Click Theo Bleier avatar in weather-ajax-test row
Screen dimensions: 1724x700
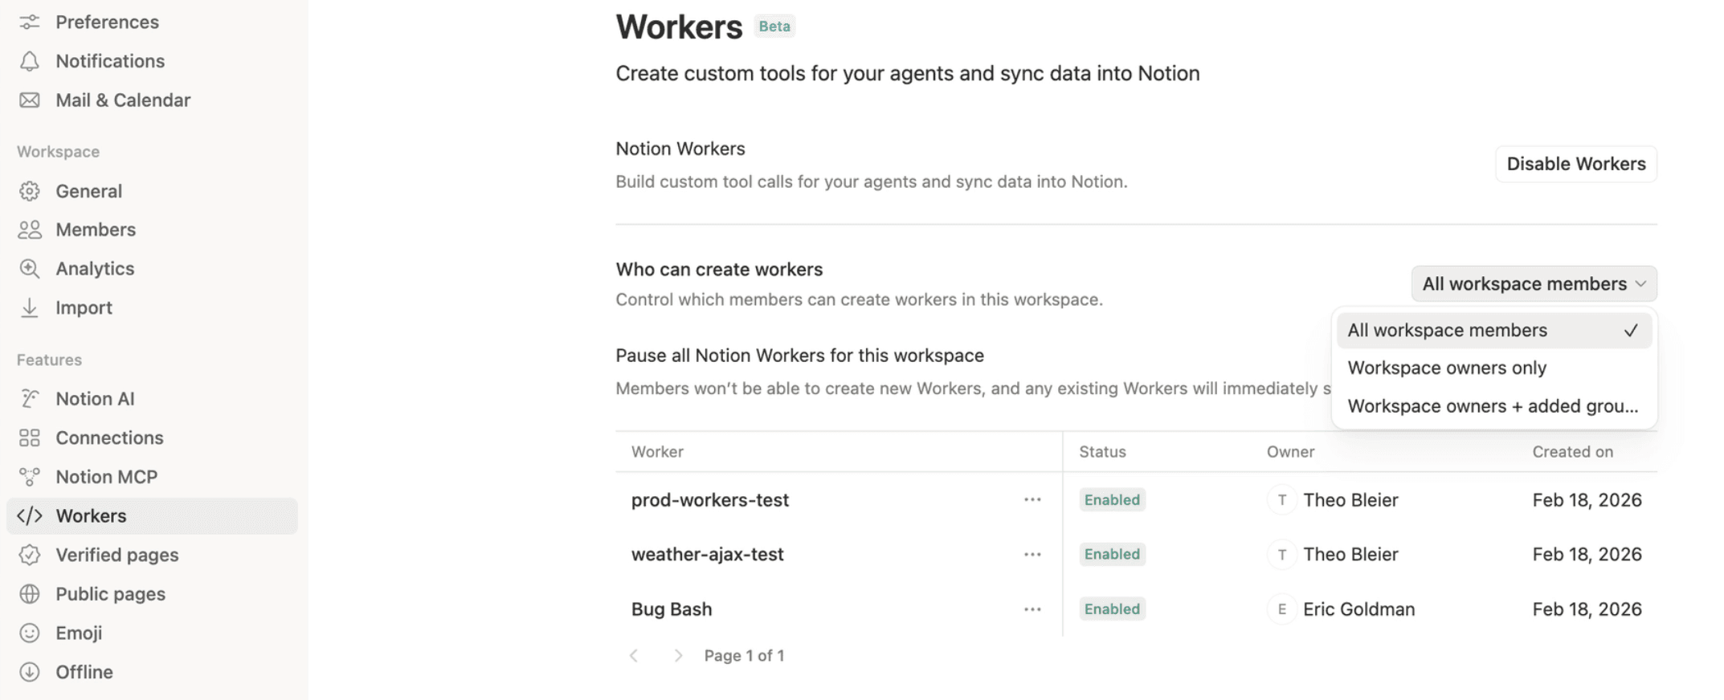click(x=1282, y=554)
